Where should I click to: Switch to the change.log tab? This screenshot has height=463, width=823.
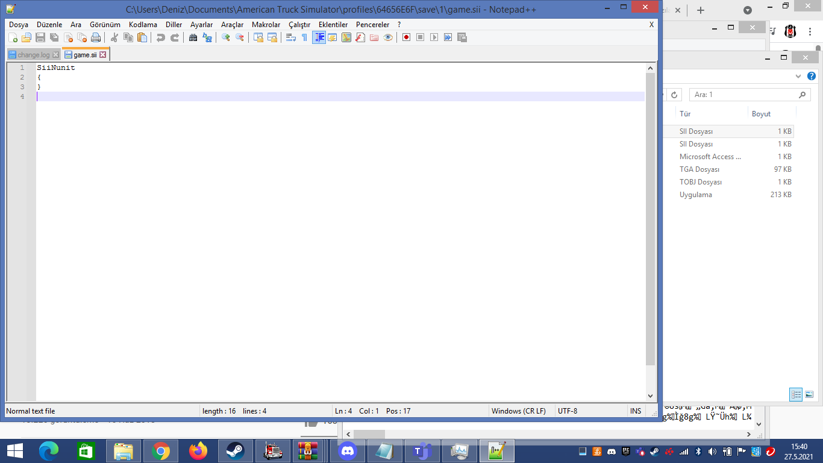[33, 55]
